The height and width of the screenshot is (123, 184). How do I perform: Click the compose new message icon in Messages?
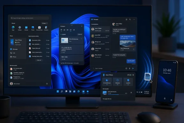[x=126, y=20]
